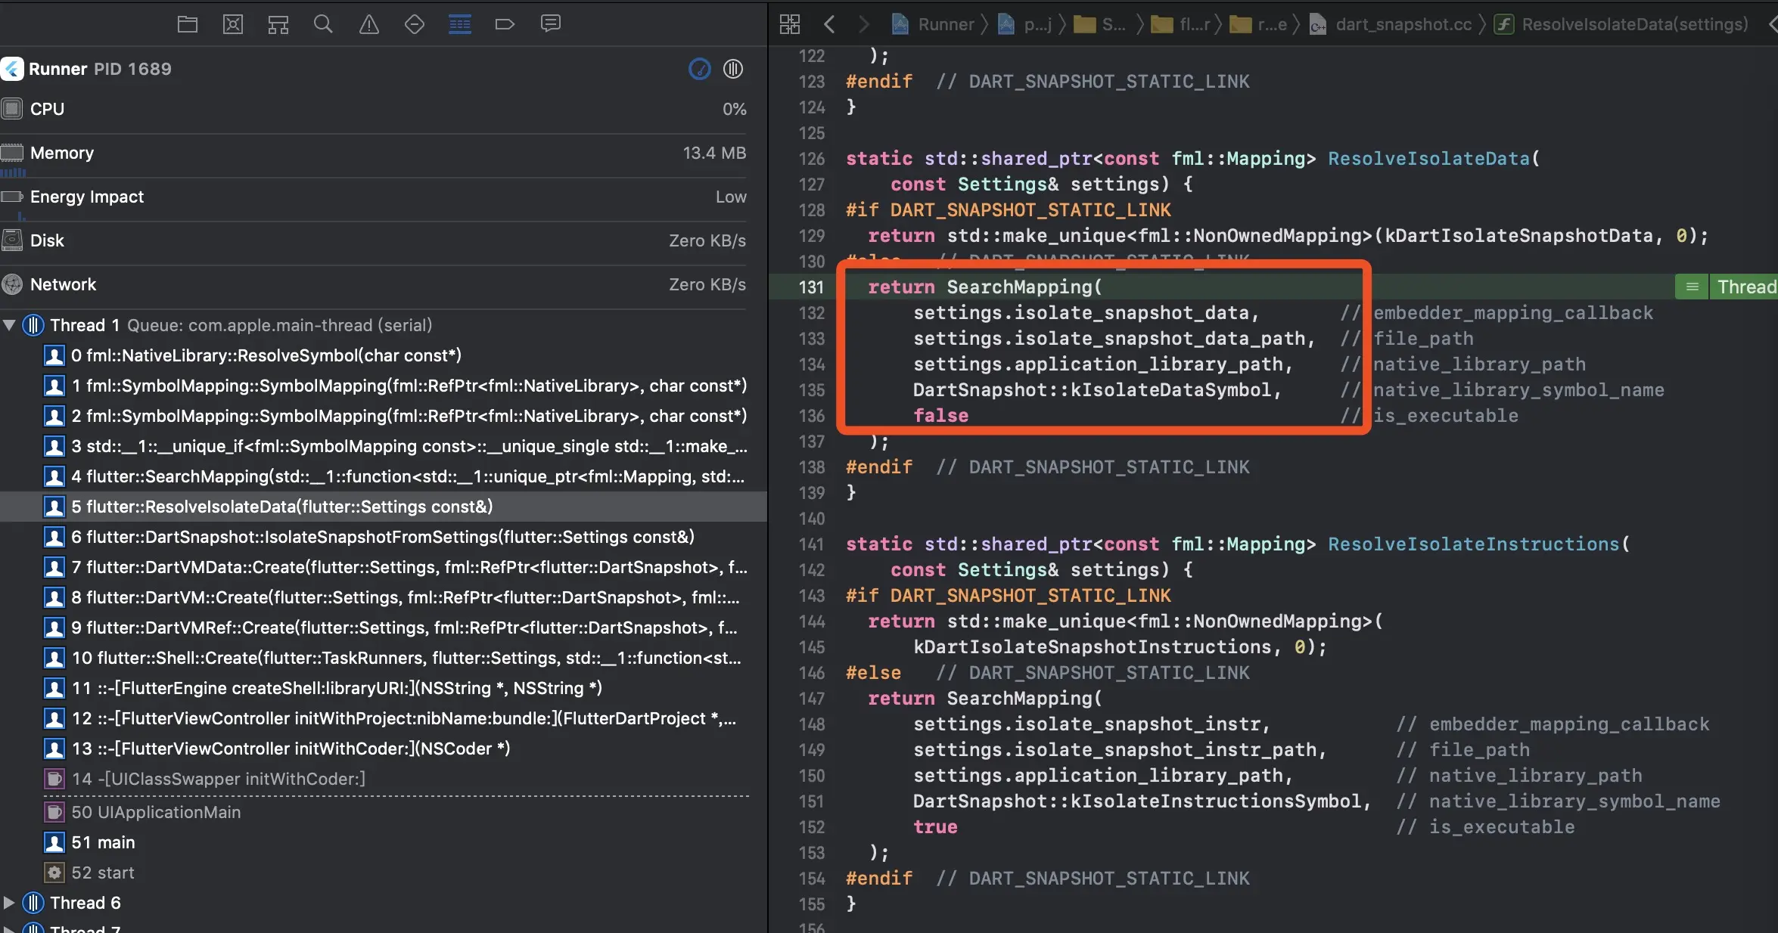Select stack frame 1 SymbolMapping
1778x933 pixels.
384,386
